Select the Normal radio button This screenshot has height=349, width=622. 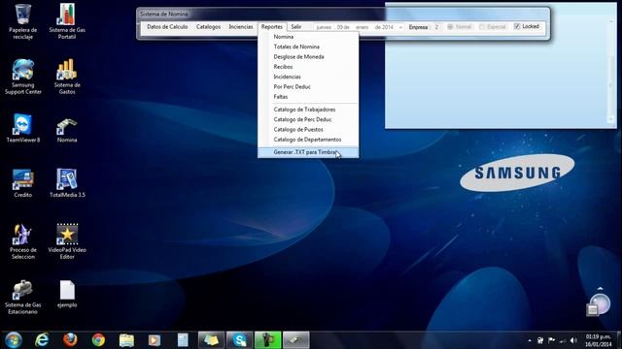pyautogui.click(x=450, y=27)
